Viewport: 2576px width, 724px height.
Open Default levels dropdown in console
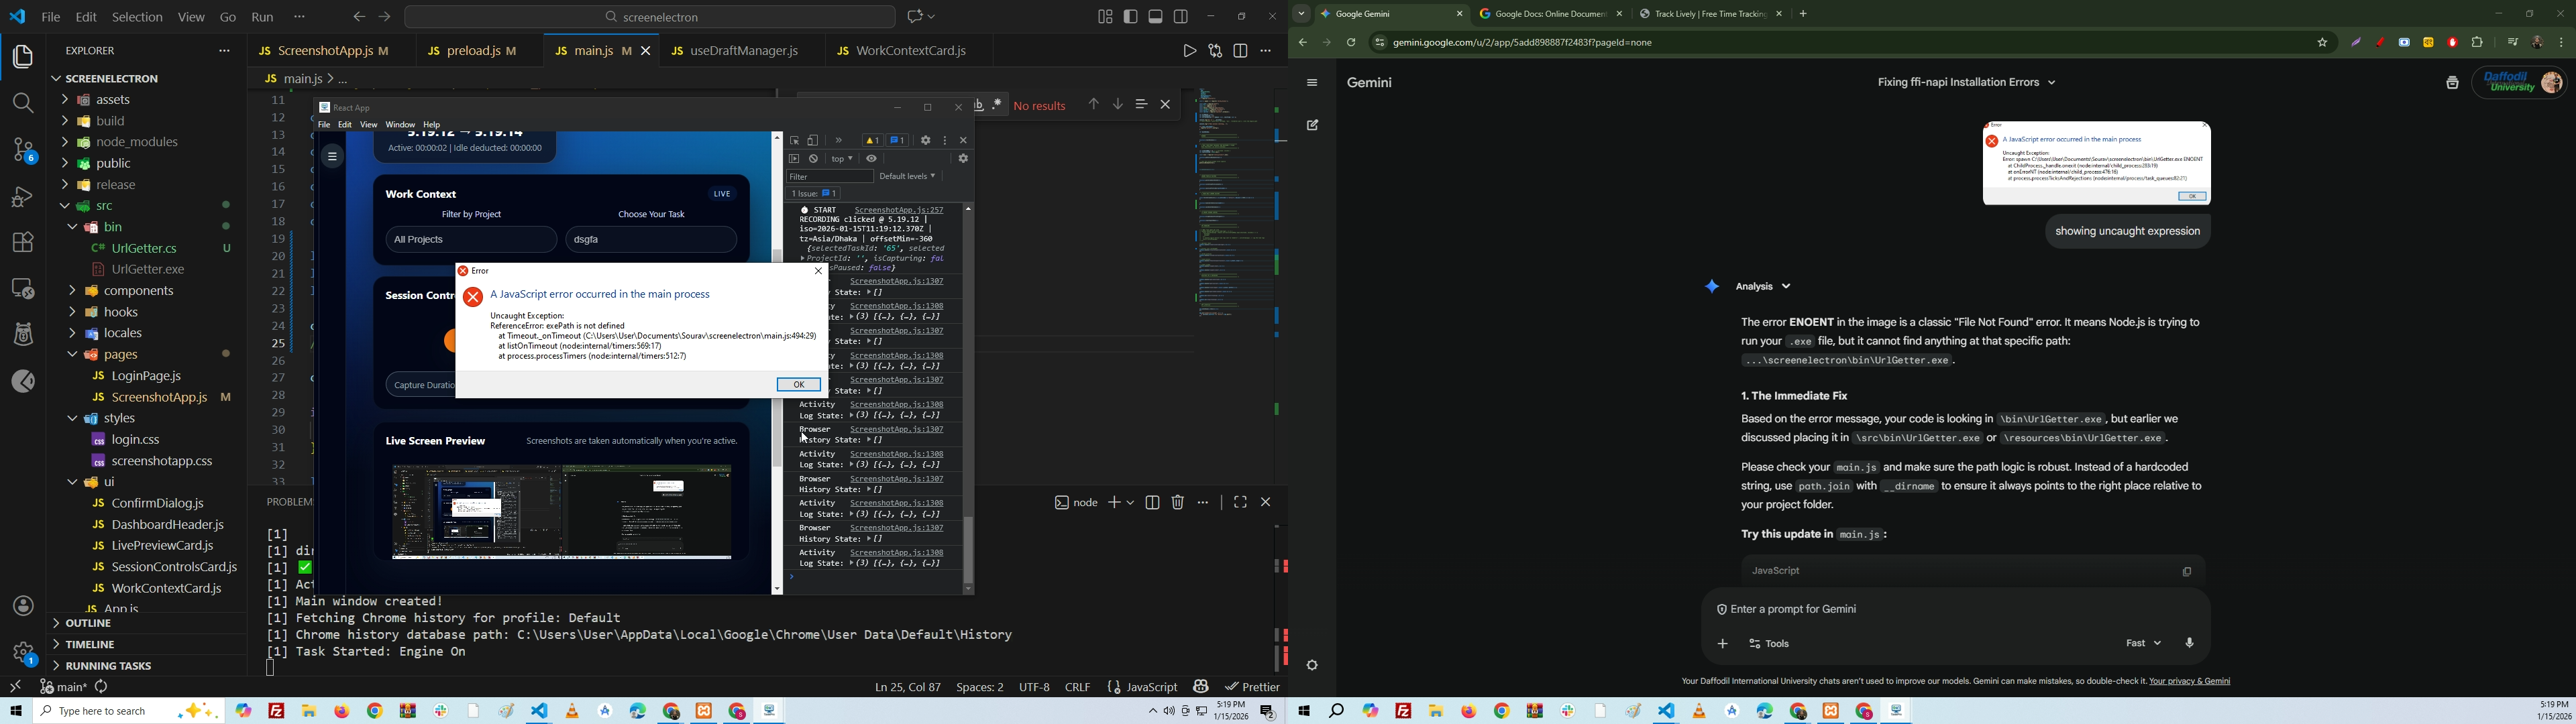tap(907, 177)
